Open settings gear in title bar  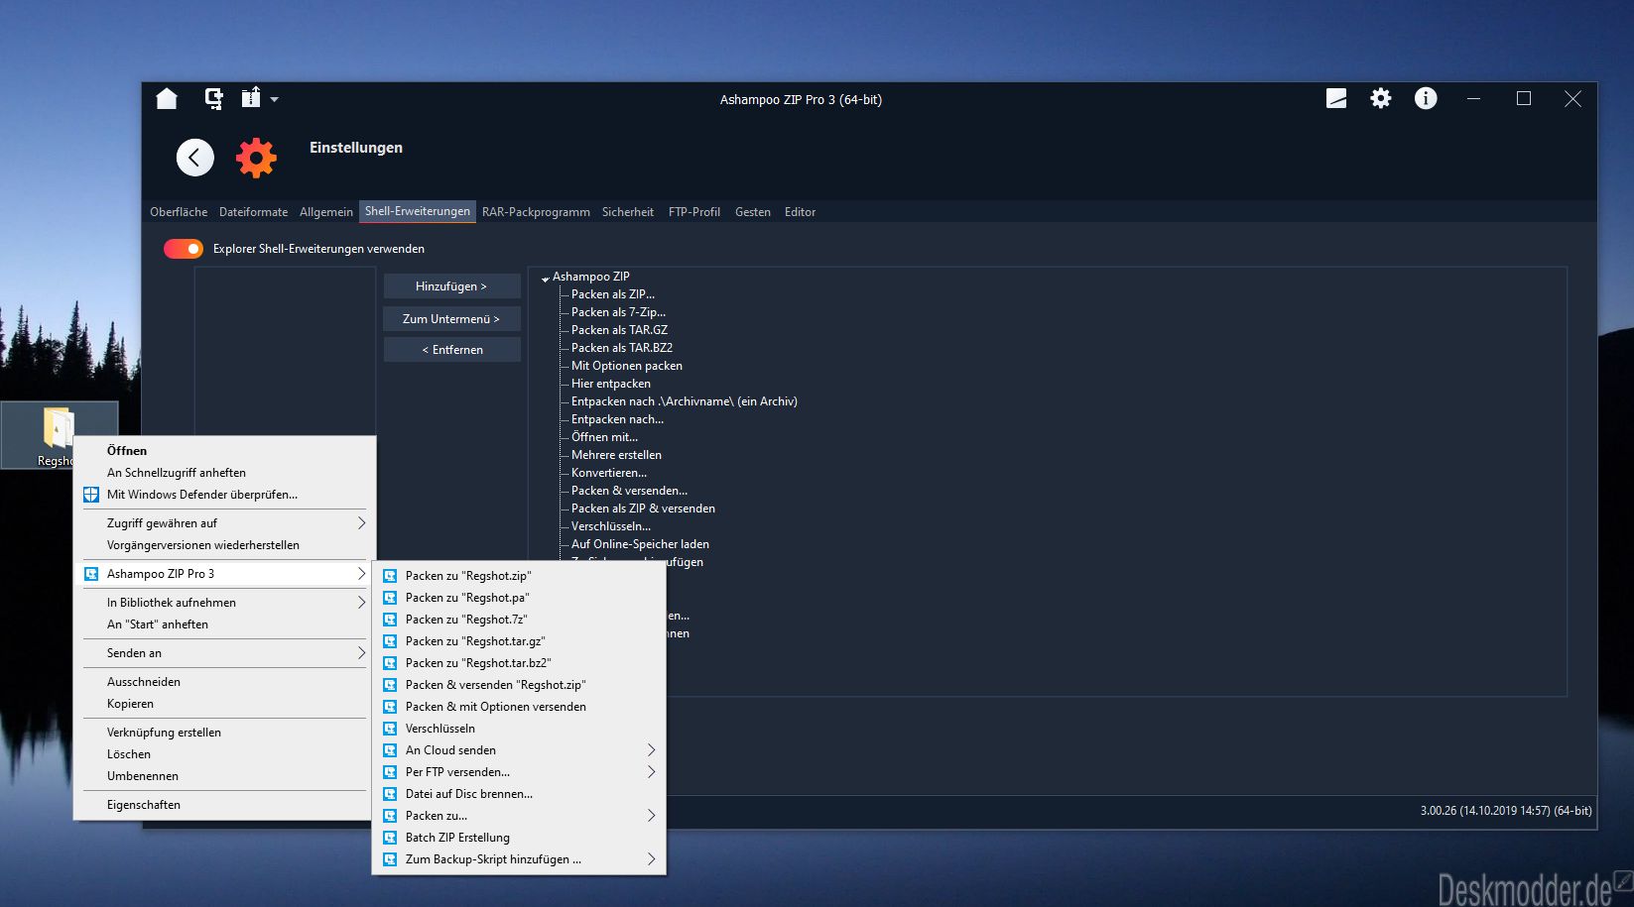tap(1381, 98)
